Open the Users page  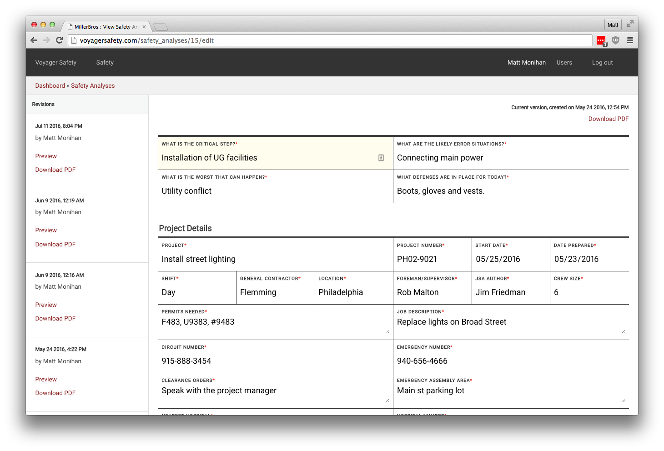[x=564, y=63]
